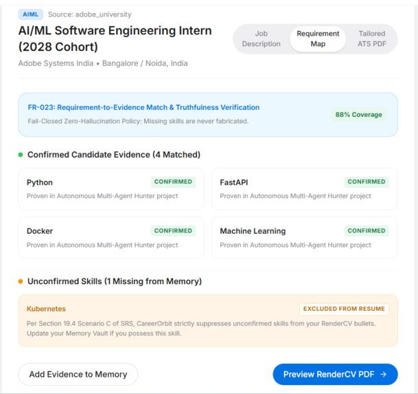Image resolution: width=418 pixels, height=394 pixels.
Task: Click the CONFIRMED badge on the FastAPI card
Action: tap(367, 182)
